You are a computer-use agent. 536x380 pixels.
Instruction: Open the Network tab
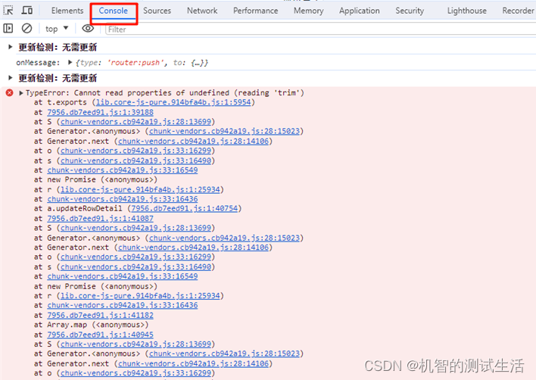(x=202, y=11)
